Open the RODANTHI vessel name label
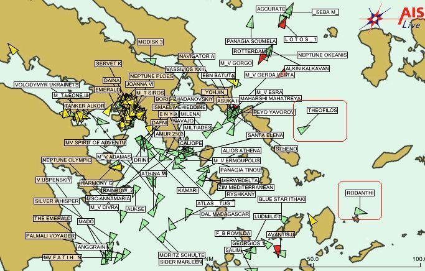425x271 pixels. pyautogui.click(x=360, y=193)
